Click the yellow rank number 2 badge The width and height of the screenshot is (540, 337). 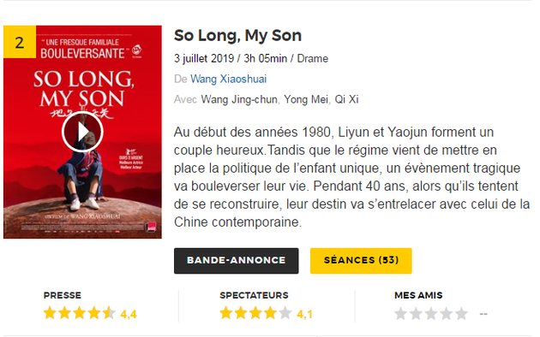click(x=20, y=42)
